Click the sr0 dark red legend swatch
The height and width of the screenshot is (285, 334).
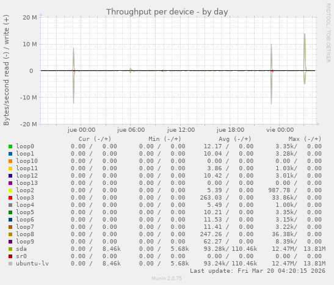10,256
